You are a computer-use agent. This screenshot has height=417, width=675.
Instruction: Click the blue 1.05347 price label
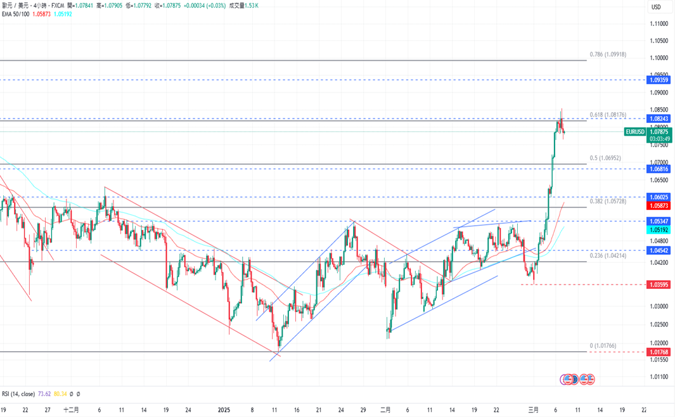click(659, 222)
